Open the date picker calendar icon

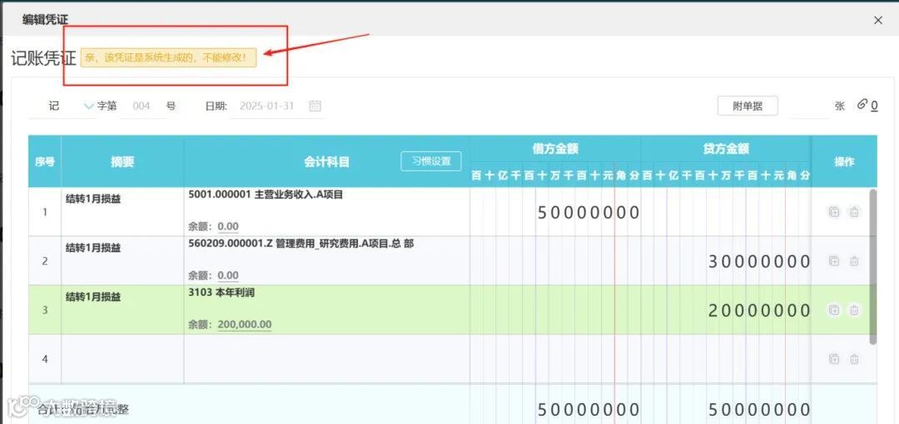pyautogui.click(x=315, y=106)
